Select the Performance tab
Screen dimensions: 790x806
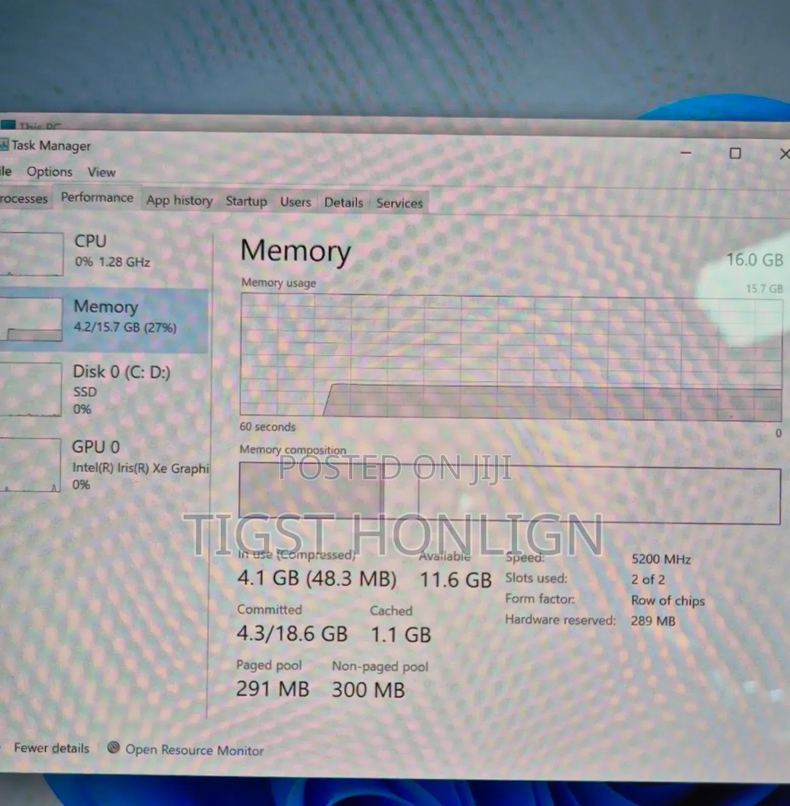click(x=97, y=197)
